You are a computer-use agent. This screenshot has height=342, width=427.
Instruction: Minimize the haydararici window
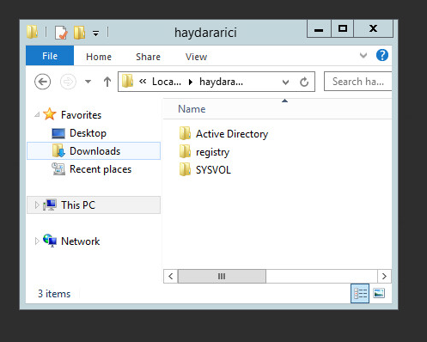point(319,28)
